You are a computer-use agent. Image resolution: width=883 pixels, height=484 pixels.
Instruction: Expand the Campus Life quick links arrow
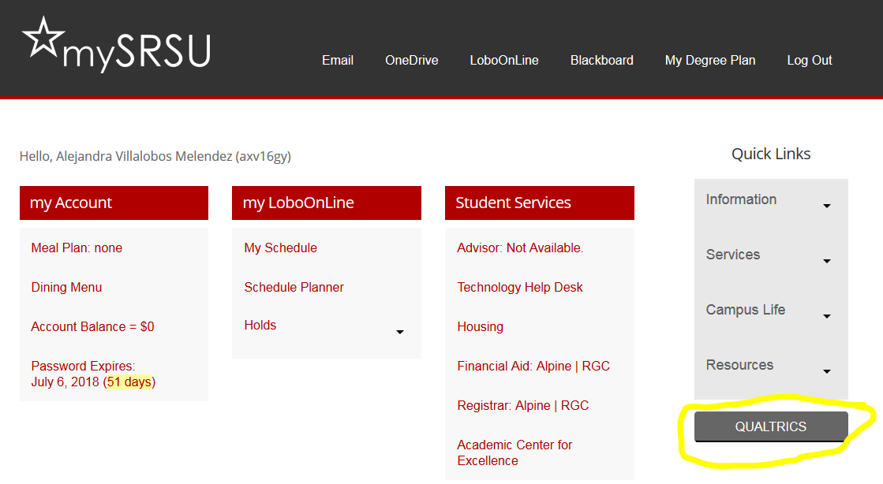[x=827, y=316]
